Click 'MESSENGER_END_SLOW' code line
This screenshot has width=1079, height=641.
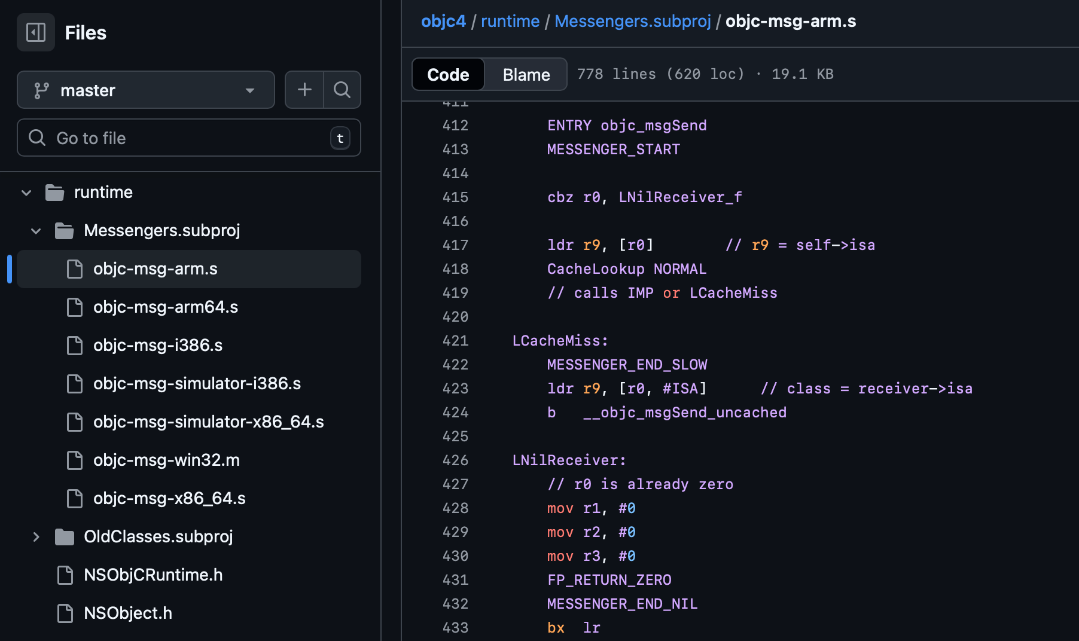(627, 365)
